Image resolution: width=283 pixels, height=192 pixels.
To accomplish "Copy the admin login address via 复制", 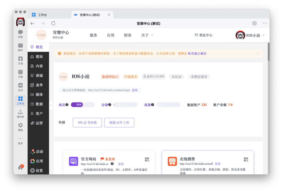I will pyautogui.click(x=135, y=90).
